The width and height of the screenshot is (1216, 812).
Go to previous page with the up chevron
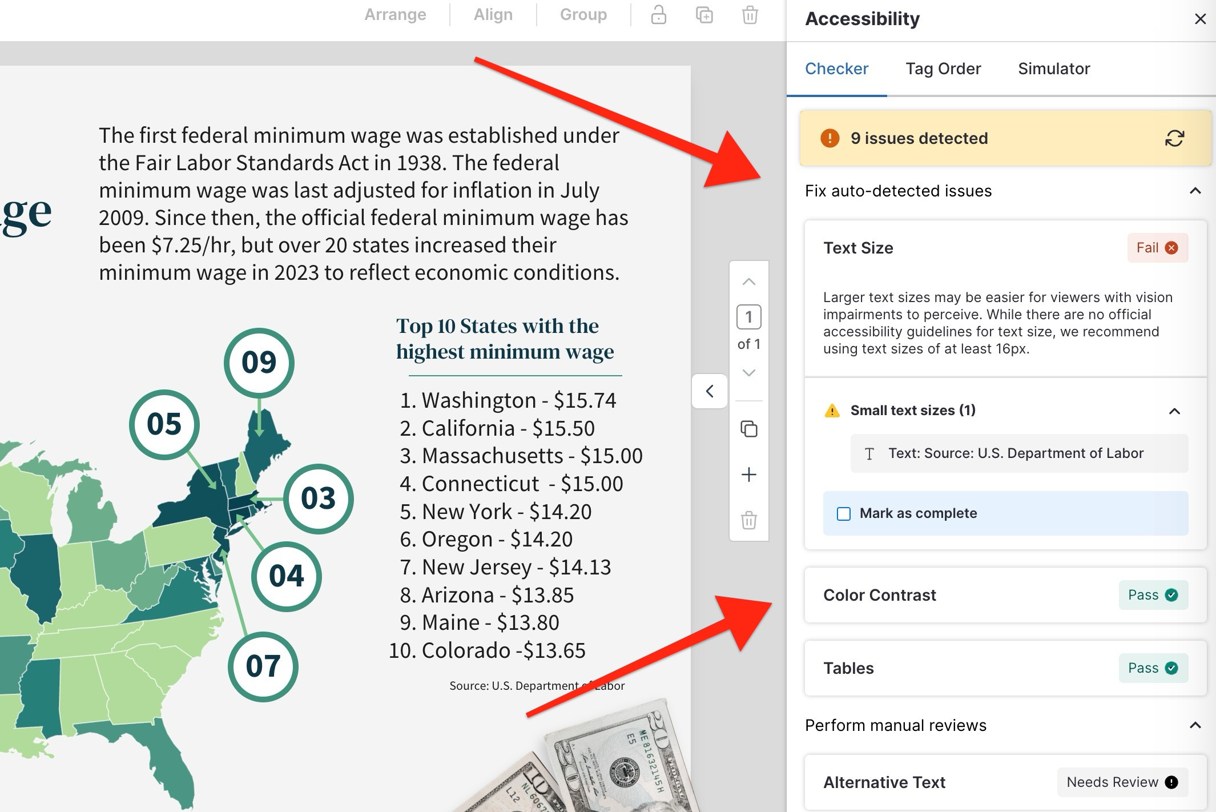[x=748, y=281]
